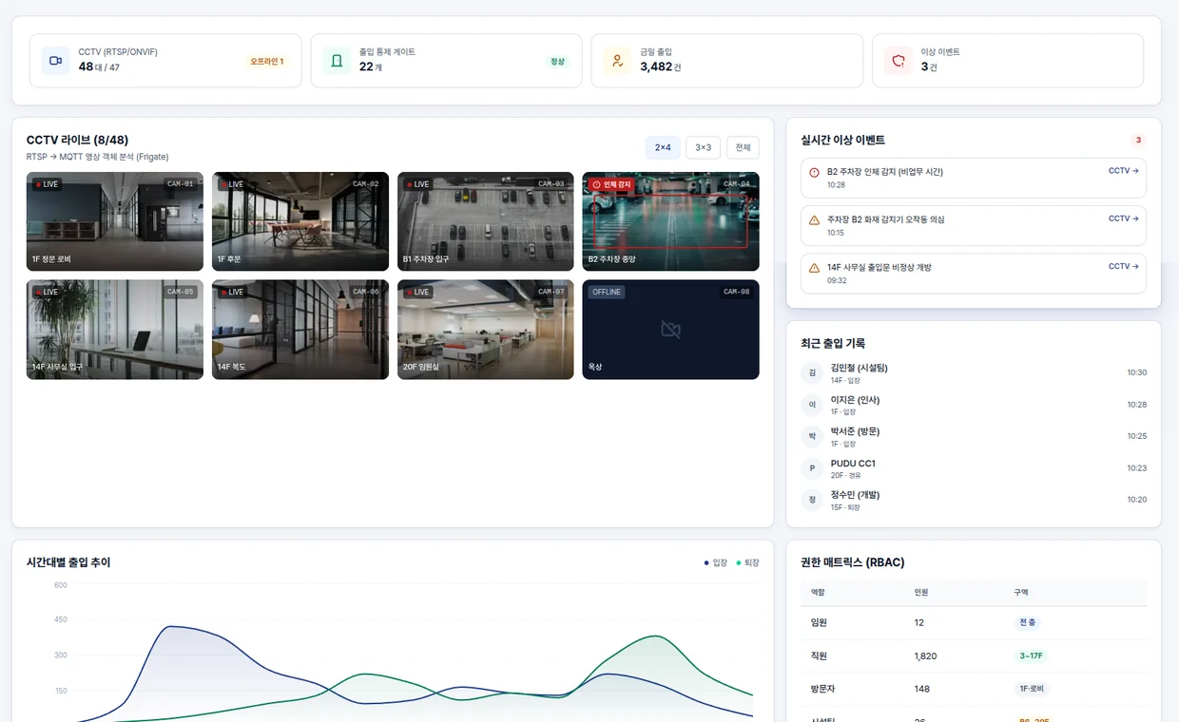Open the offline 옥상 CAM-08 tile
The image size is (1179, 722).
[x=670, y=330]
